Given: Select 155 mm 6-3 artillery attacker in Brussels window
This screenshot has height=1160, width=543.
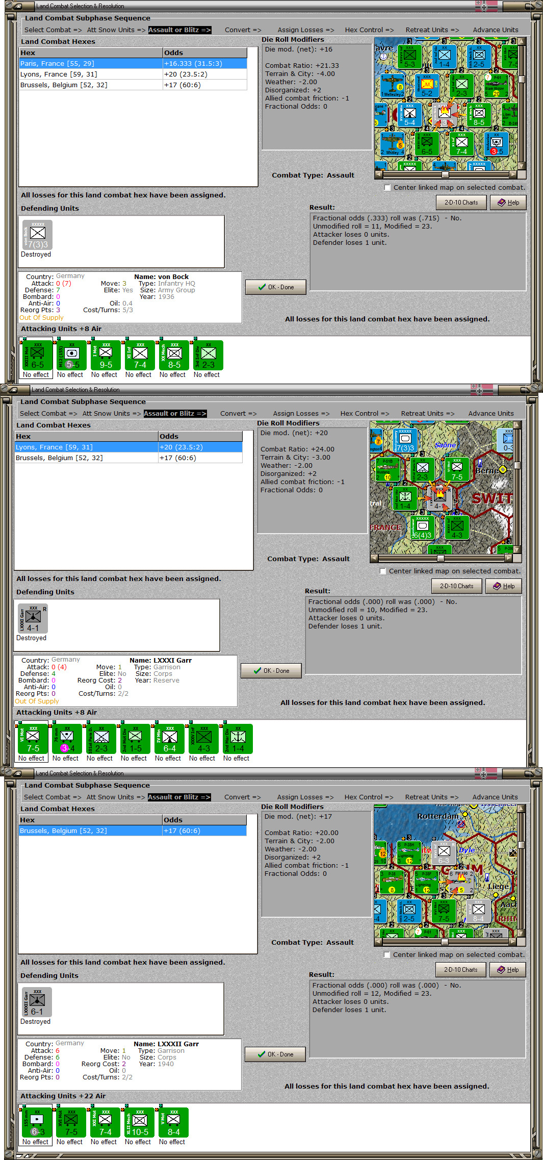Looking at the screenshot, I should click(36, 1123).
